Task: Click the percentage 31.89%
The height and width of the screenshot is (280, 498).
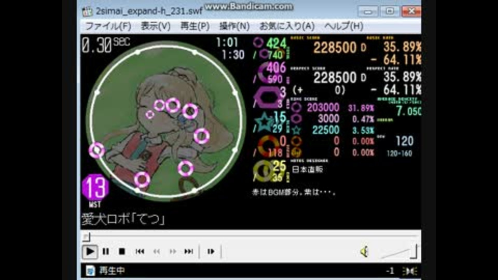Action: (x=361, y=108)
